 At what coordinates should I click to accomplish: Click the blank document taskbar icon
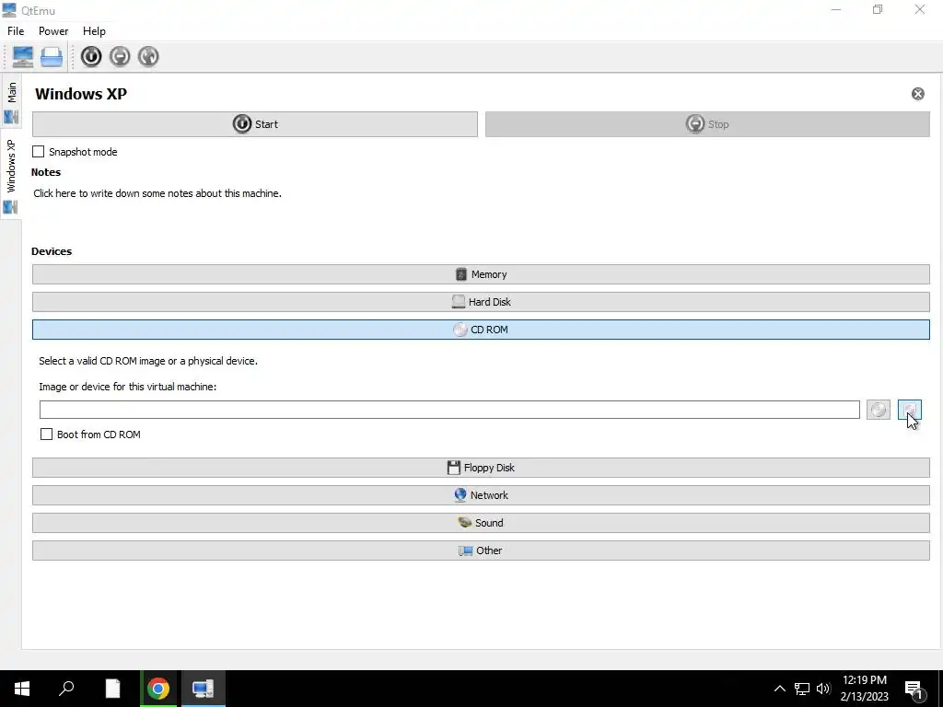(112, 689)
